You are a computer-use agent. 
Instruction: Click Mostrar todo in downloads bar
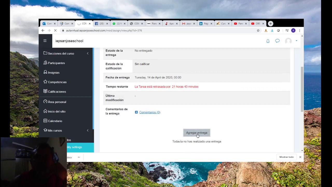[286, 157]
